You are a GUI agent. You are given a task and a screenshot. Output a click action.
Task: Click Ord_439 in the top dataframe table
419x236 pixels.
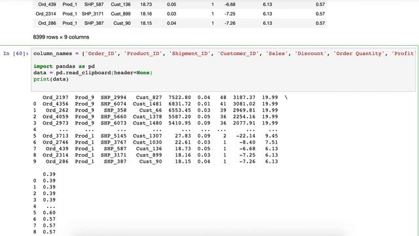tap(47, 5)
